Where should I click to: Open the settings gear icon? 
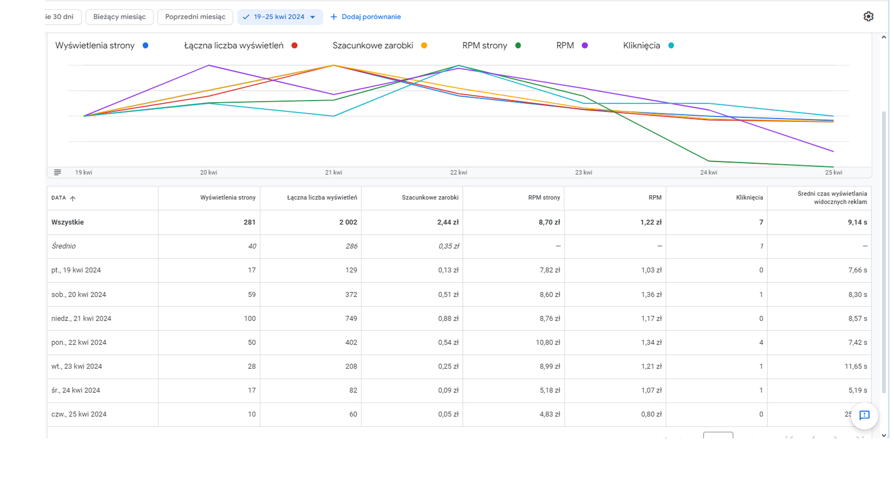tap(868, 17)
